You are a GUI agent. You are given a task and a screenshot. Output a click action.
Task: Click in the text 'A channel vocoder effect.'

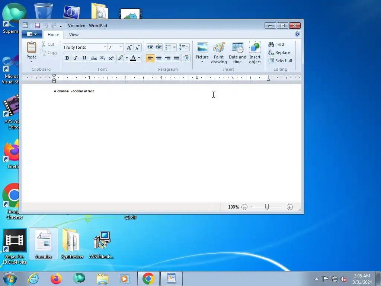coord(74,91)
